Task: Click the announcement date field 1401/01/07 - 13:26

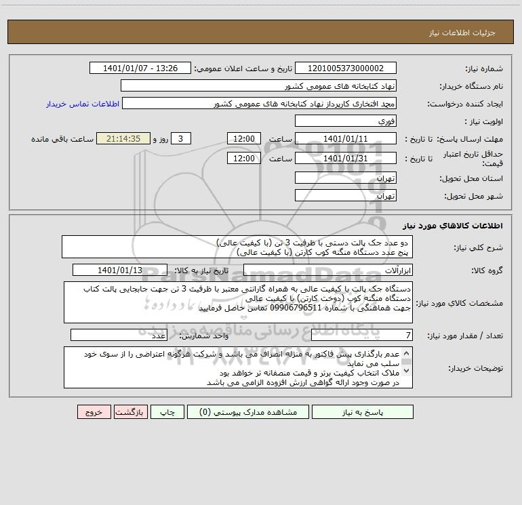Action: tap(140, 68)
